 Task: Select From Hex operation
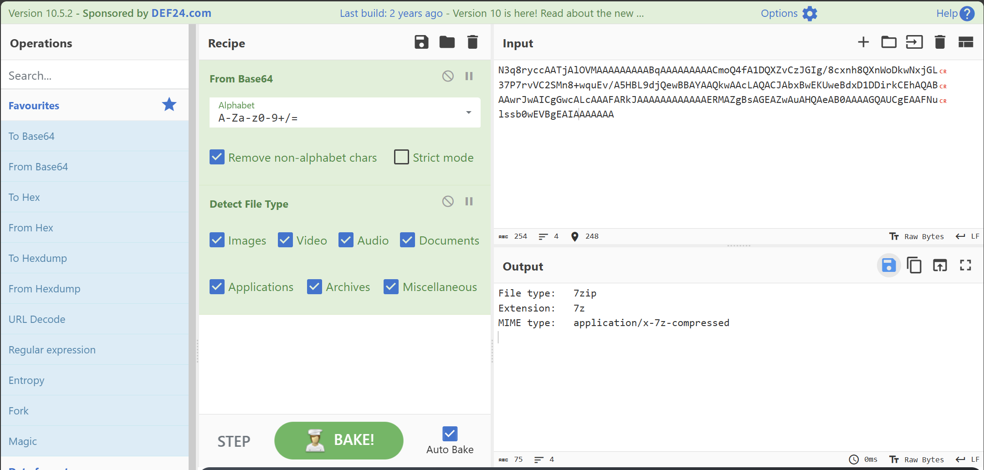94,228
